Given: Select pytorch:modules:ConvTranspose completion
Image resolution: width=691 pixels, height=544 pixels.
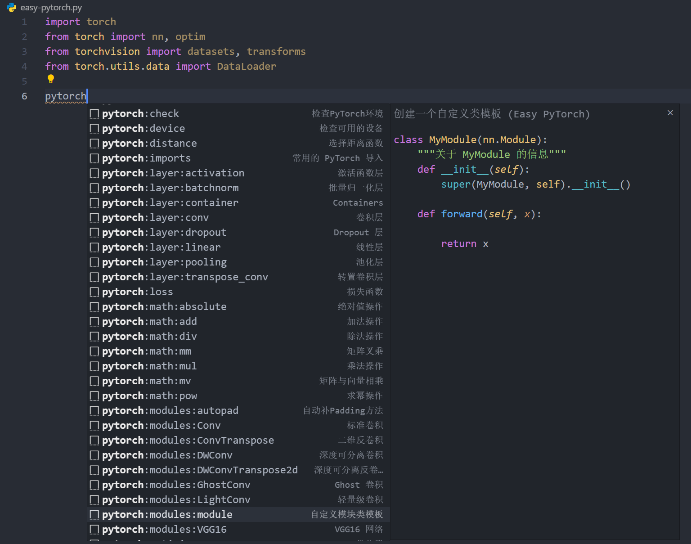Looking at the screenshot, I should (238, 441).
